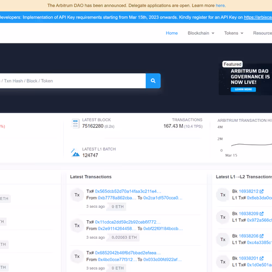
Task: Open sender address 0x2e9114264458
Action: pyautogui.click(x=117, y=228)
